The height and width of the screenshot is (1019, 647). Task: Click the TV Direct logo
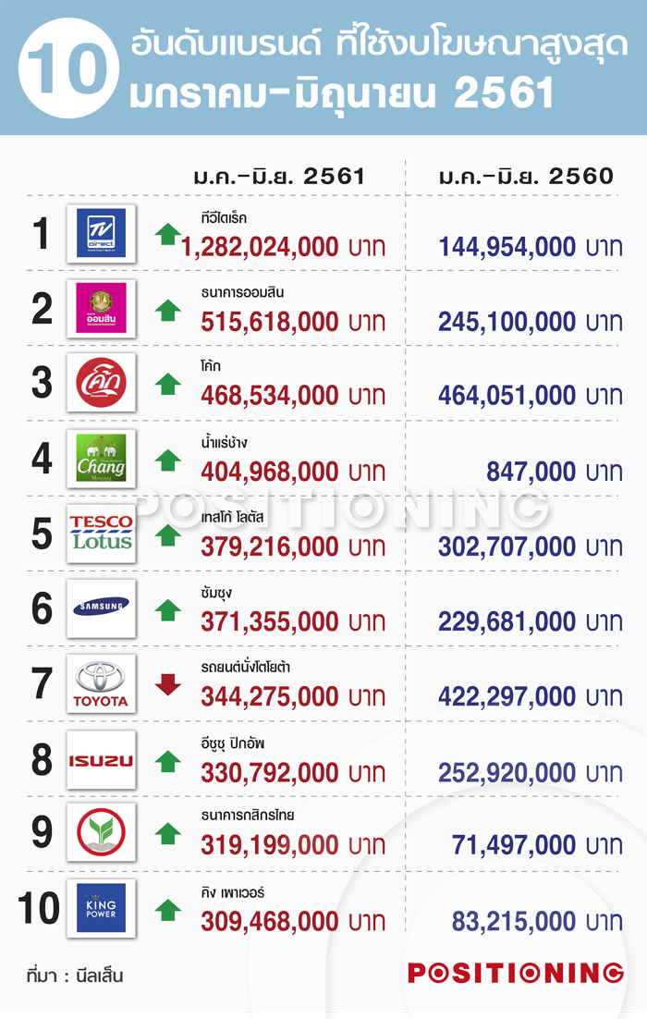102,233
